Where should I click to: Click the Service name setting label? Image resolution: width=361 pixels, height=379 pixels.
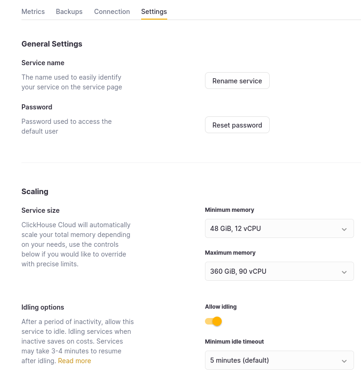point(43,62)
